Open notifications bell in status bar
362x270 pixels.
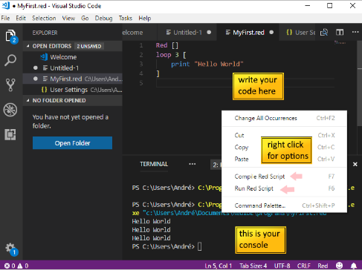354,266
